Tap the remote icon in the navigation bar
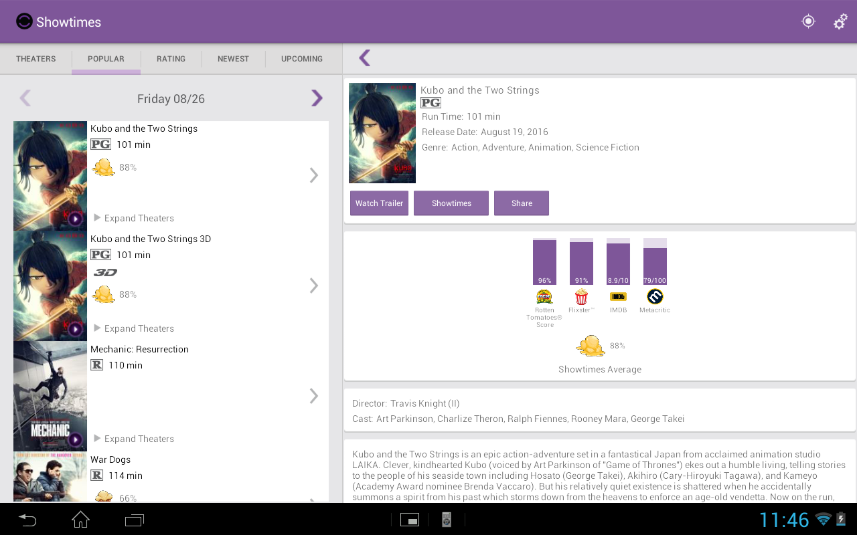857x535 pixels. pos(447,520)
